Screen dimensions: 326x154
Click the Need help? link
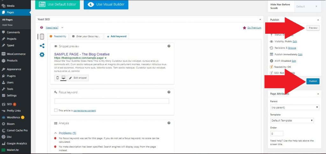click(x=52, y=28)
